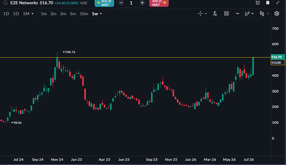Click the Buy at MKT button

click(104, 3)
